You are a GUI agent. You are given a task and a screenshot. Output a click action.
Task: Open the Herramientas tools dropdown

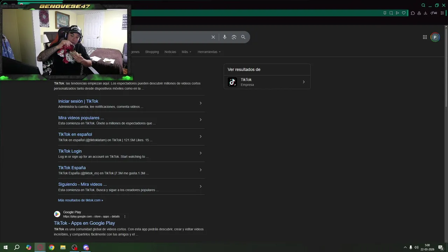209,52
